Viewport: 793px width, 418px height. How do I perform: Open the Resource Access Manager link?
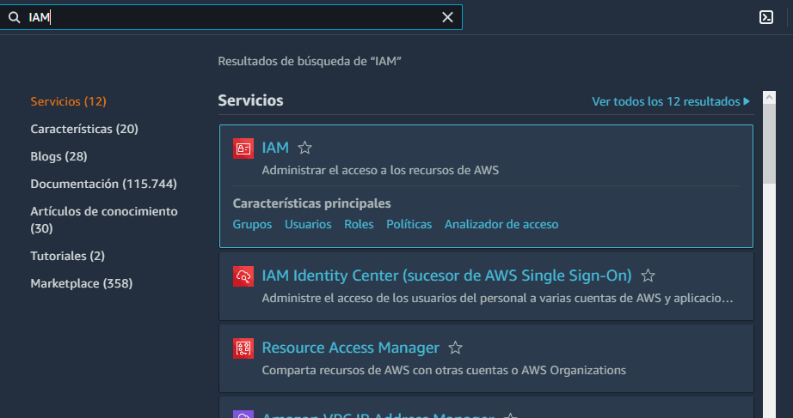click(350, 348)
